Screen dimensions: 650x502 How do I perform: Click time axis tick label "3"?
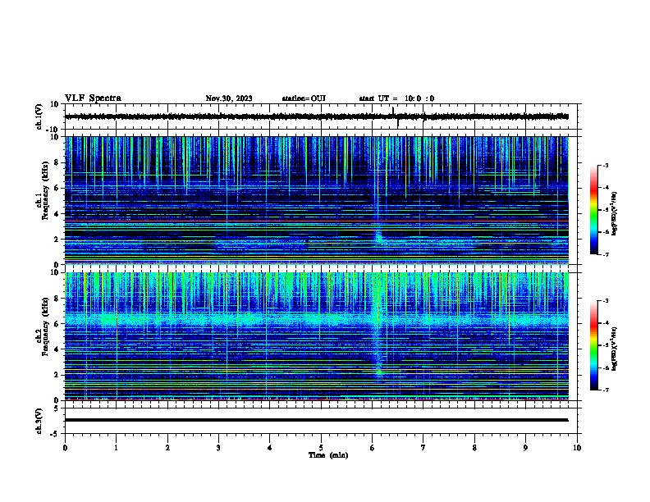click(218, 448)
